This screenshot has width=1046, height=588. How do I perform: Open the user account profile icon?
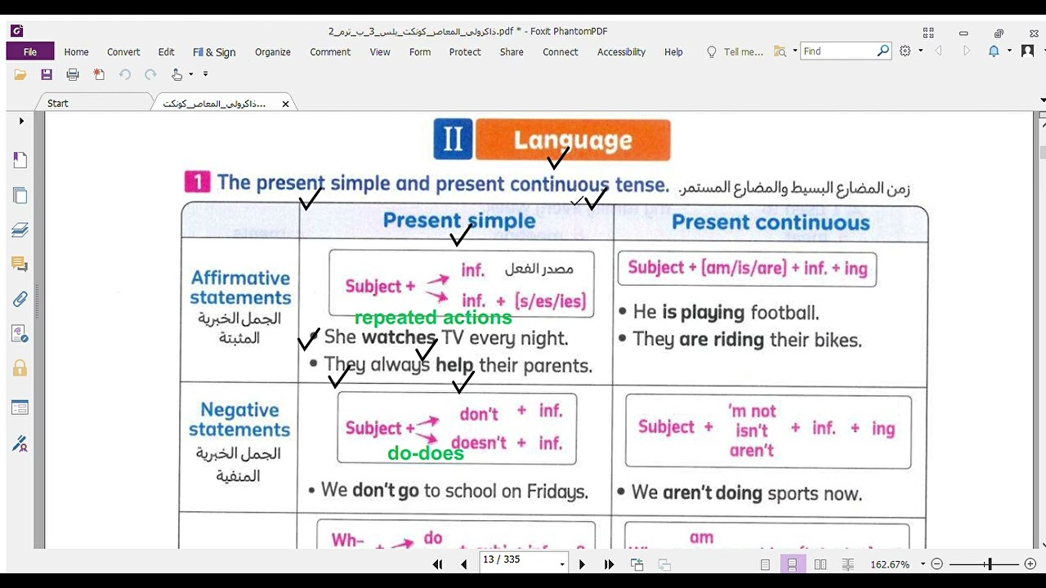click(x=1027, y=51)
